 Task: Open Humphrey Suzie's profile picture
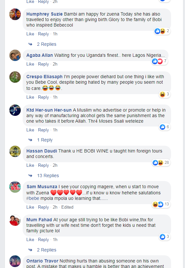coord(15,14)
